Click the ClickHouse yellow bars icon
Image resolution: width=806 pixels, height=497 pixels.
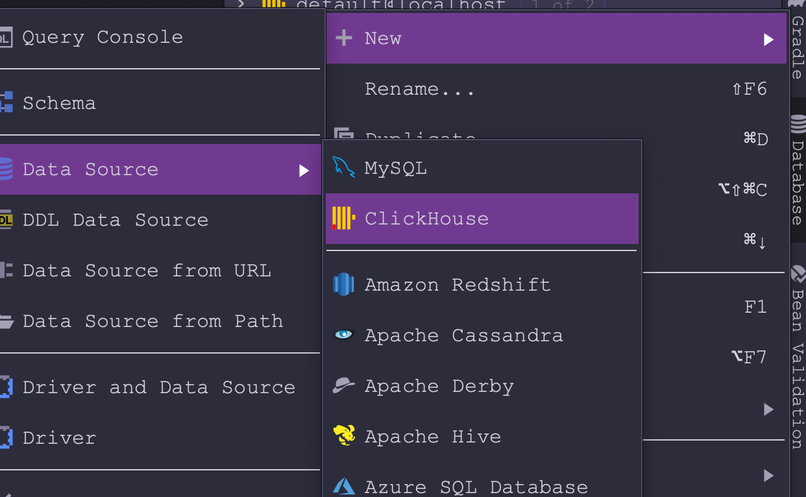coord(343,219)
